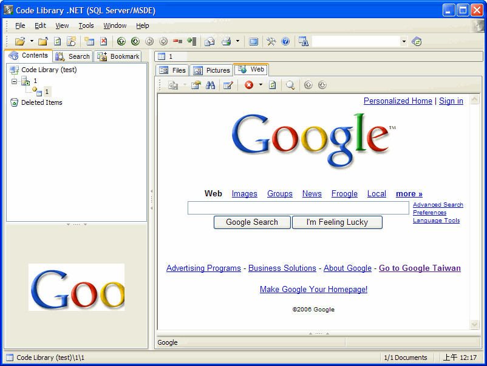The height and width of the screenshot is (366, 487).
Task: Select Deleted Items in the tree
Action: click(42, 102)
